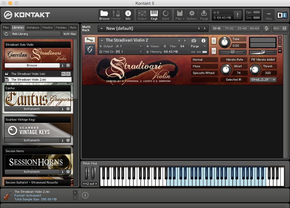The image size is (290, 208).
Task: Toggle the Keyb on-screen keyboard
Action: pyautogui.click(x=154, y=15)
